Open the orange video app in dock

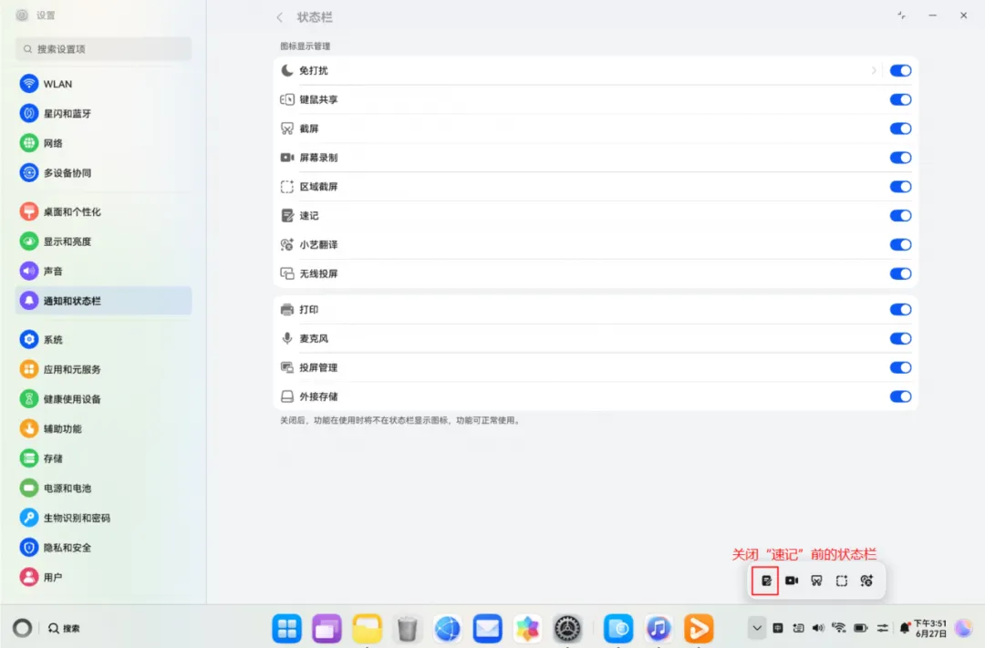[699, 629]
